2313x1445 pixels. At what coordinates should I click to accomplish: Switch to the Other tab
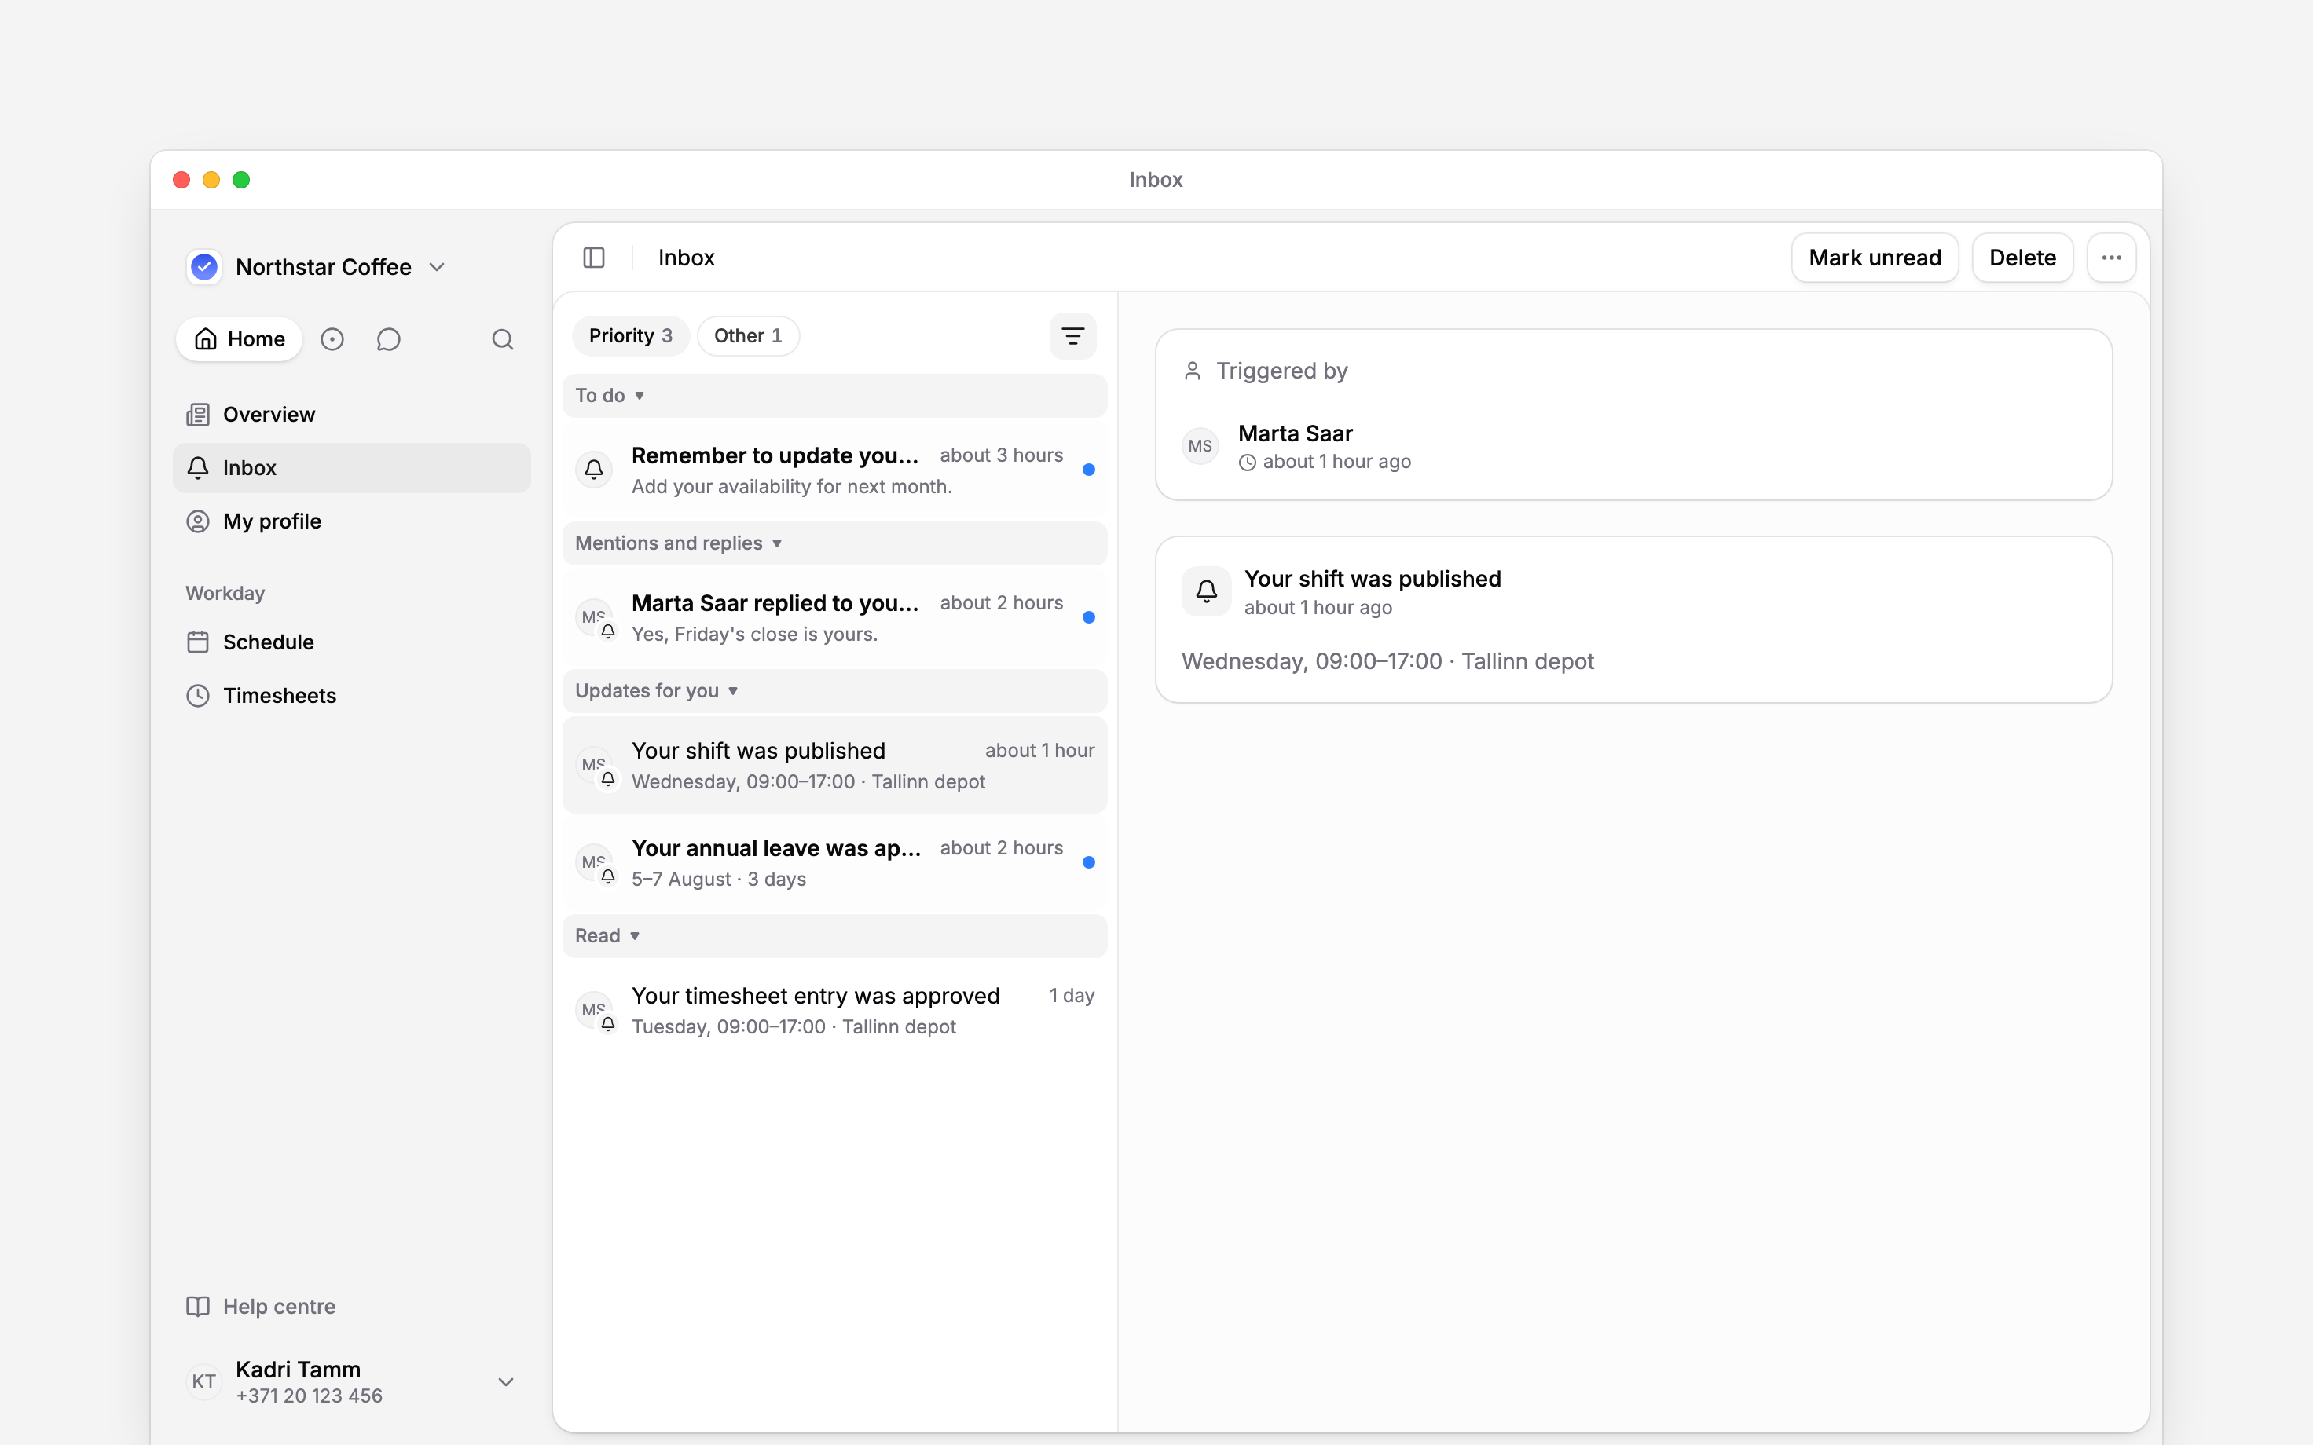coord(749,336)
